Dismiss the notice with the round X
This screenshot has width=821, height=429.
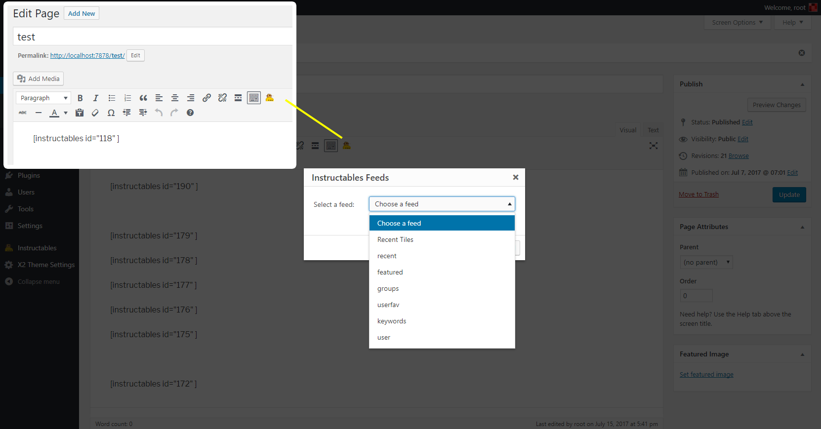pyautogui.click(x=802, y=53)
